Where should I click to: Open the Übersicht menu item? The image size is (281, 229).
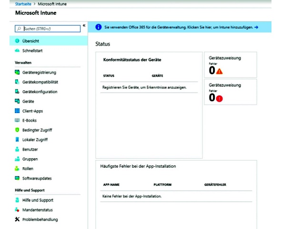pos(49,41)
